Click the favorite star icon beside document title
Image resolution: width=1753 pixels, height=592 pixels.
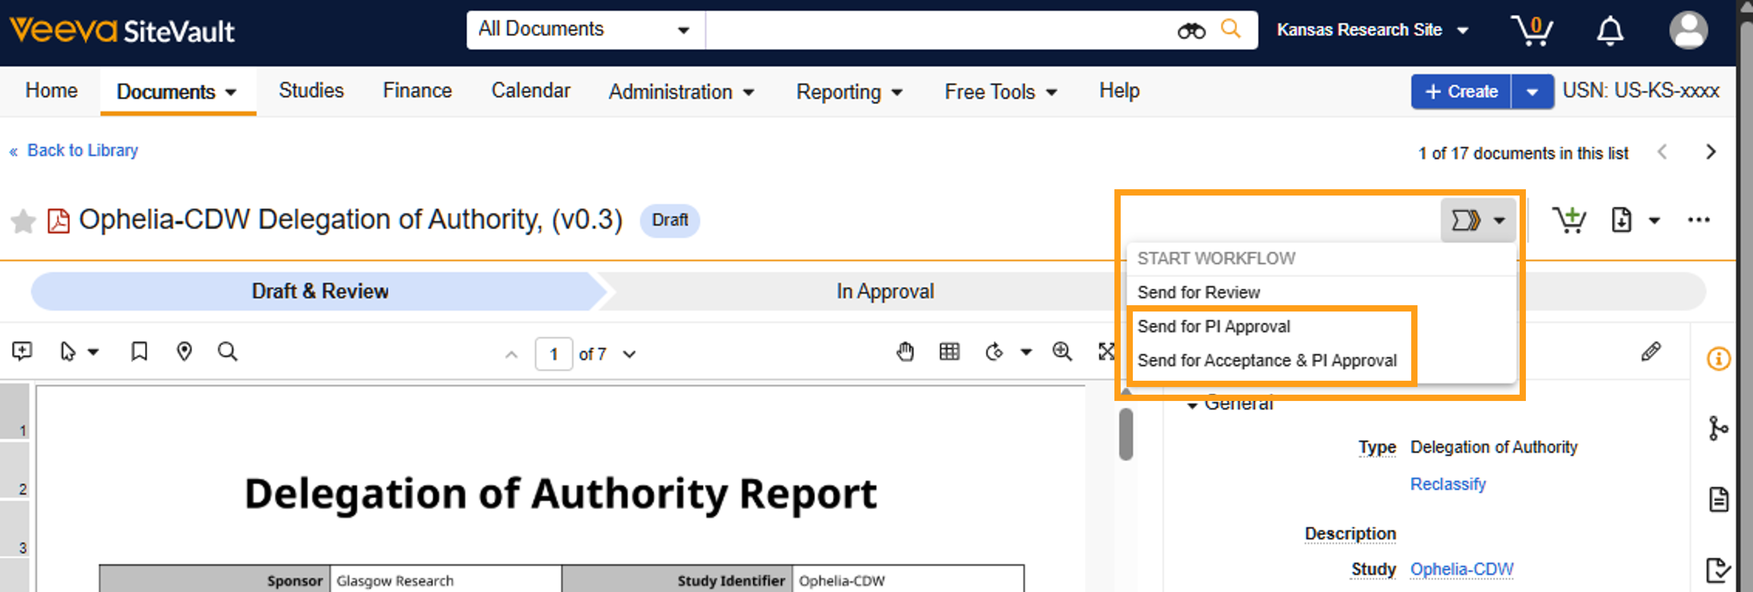(x=23, y=221)
